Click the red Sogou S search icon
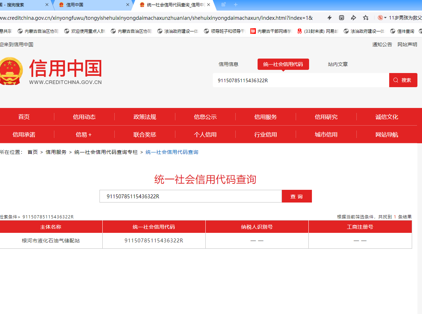The image size is (422, 314). click(x=380, y=18)
